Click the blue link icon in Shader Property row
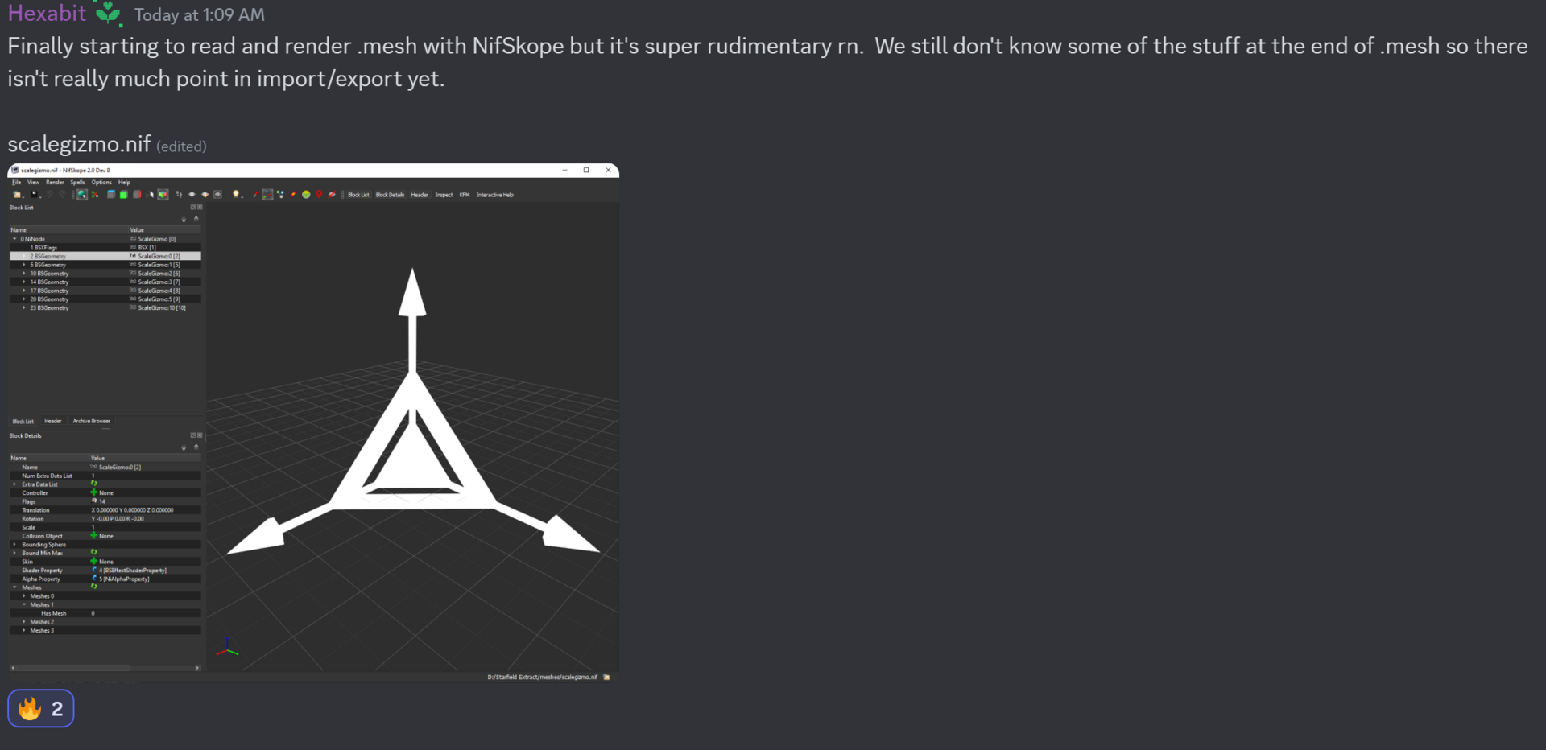1546x750 pixels. click(94, 570)
